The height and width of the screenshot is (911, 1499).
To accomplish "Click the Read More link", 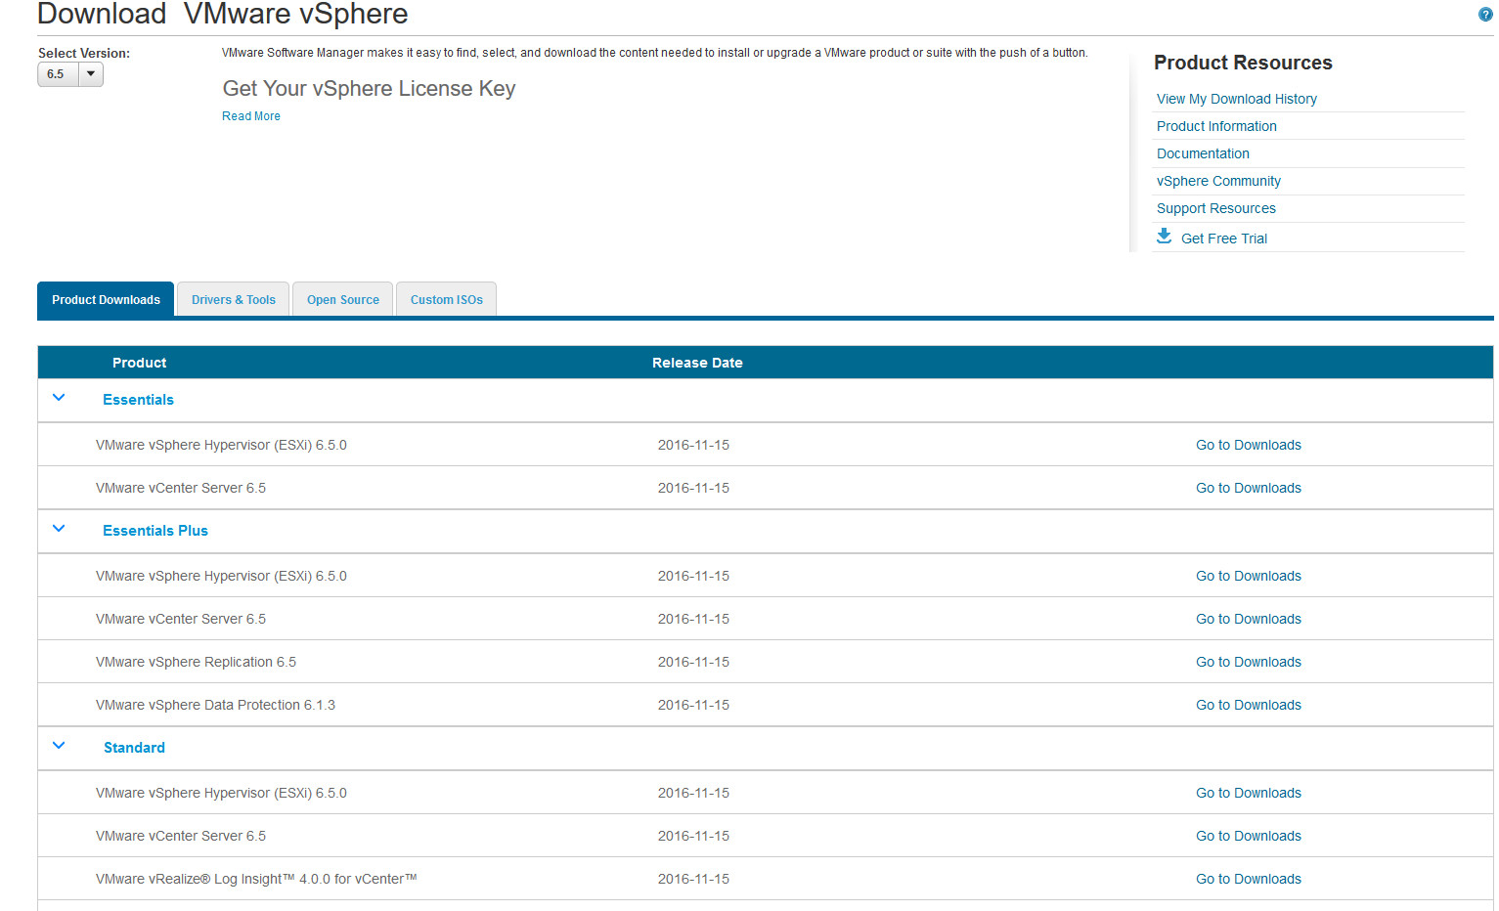I will point(251,116).
